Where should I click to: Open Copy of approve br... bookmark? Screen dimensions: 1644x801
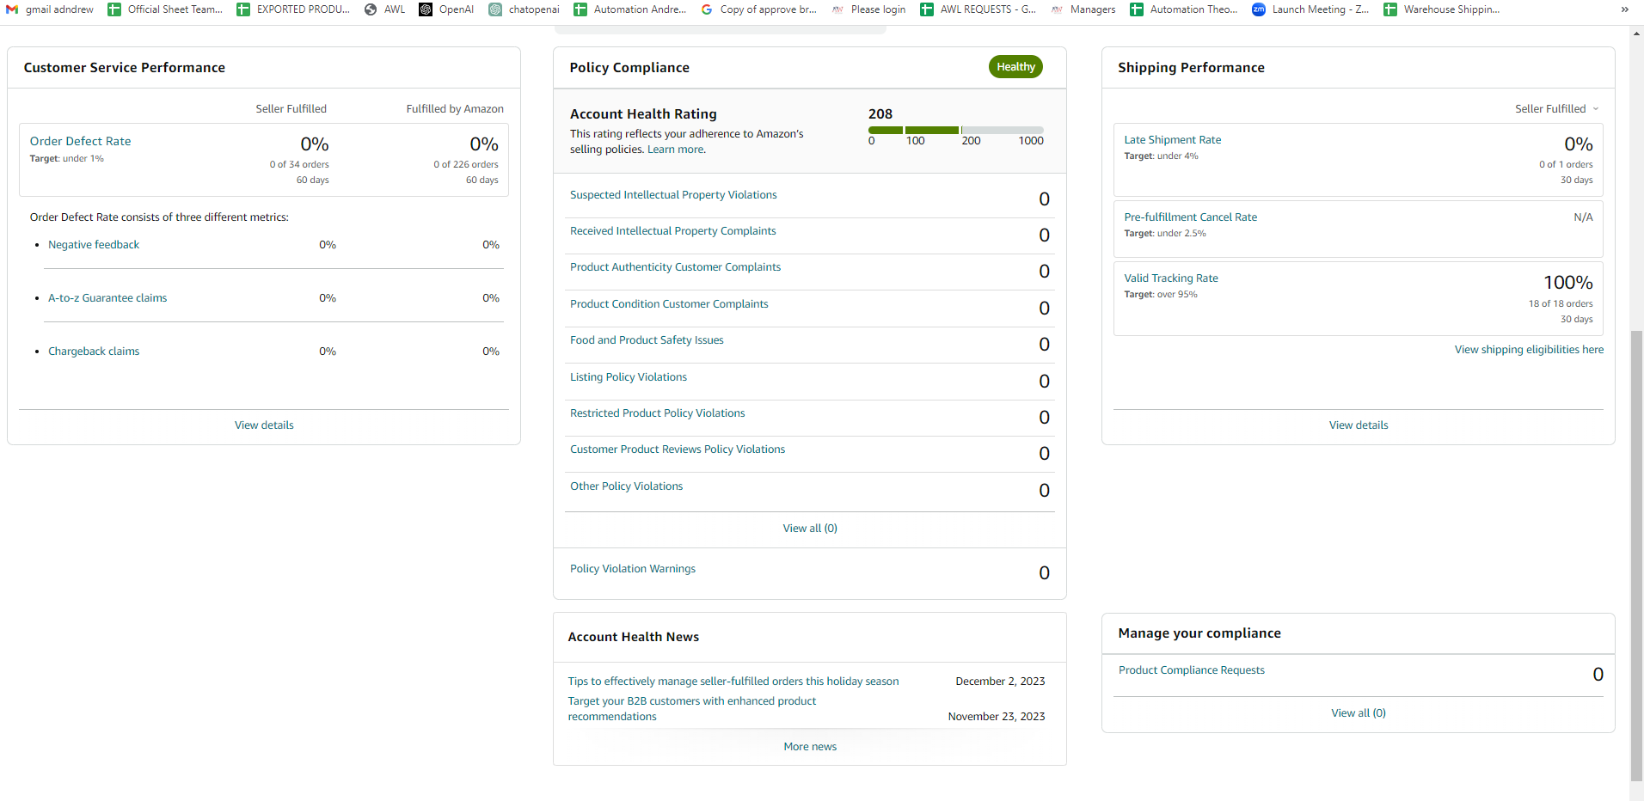click(x=758, y=9)
